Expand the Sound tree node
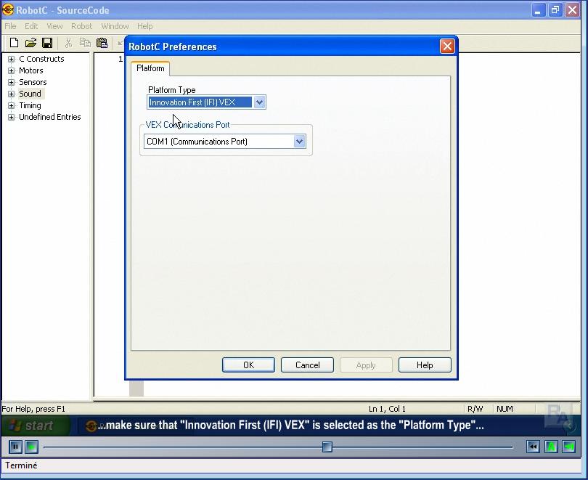588x480 pixels. [11, 94]
